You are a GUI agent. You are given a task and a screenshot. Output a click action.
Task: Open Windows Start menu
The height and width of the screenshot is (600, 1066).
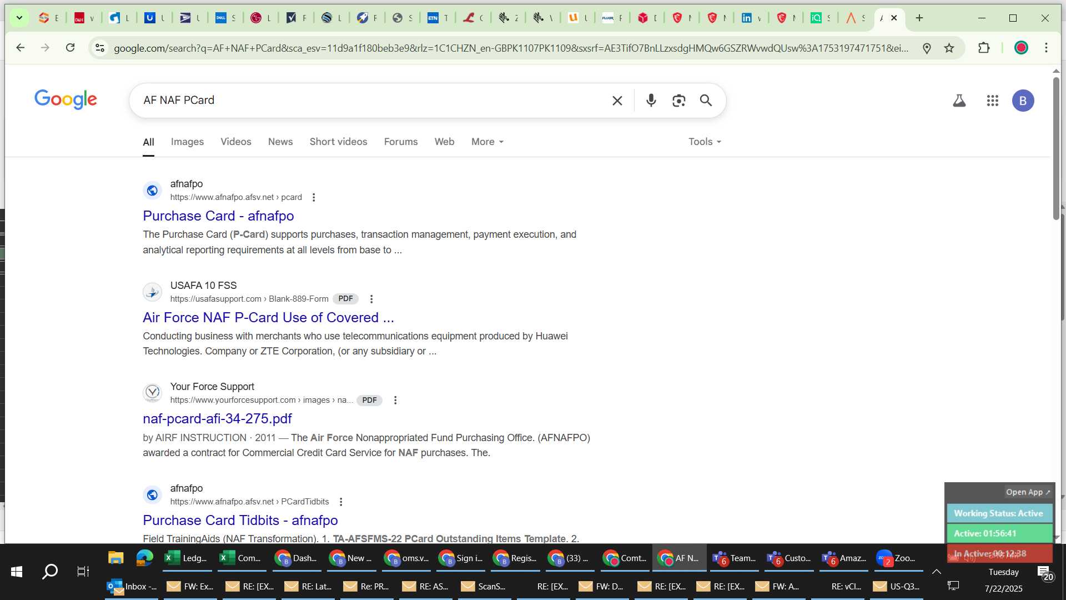(x=17, y=571)
